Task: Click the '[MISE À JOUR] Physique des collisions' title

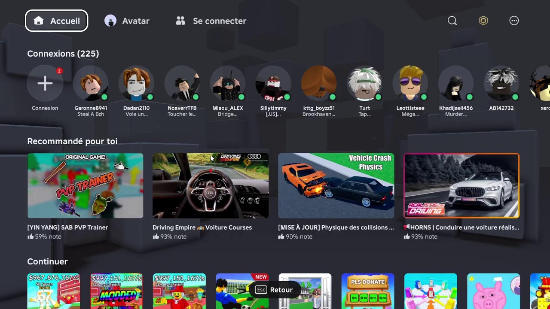Action: [336, 227]
